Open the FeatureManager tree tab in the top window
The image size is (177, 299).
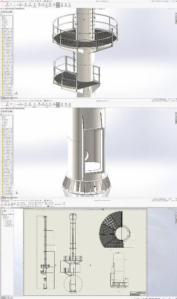[x=2, y=12]
